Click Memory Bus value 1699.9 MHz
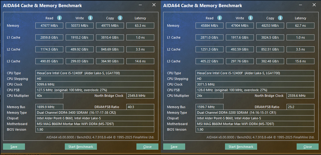 tap(49, 107)
